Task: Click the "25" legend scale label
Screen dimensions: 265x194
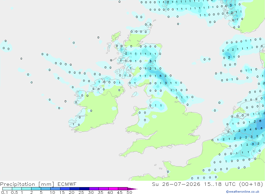Action: pyautogui.click(x=81, y=192)
